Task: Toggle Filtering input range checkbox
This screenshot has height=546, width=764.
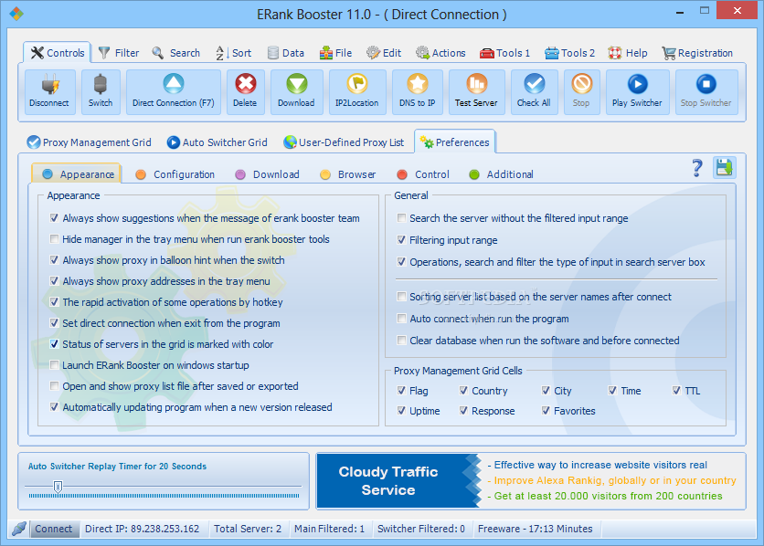Action: coord(401,240)
